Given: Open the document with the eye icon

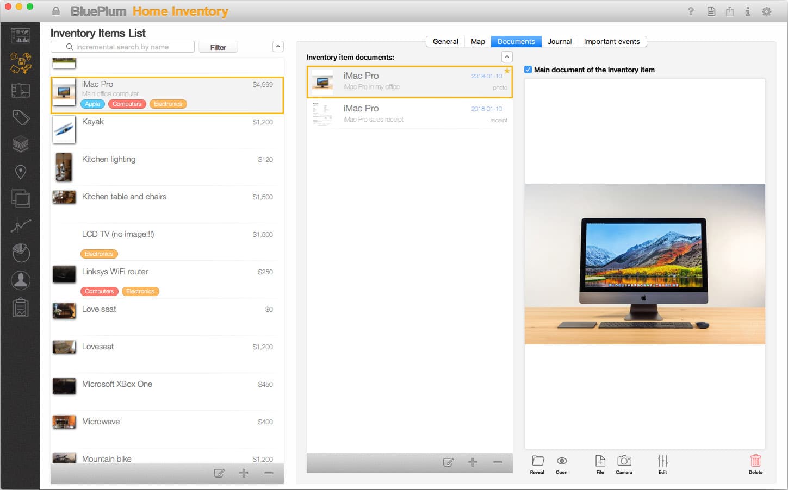Looking at the screenshot, I should pos(562,464).
